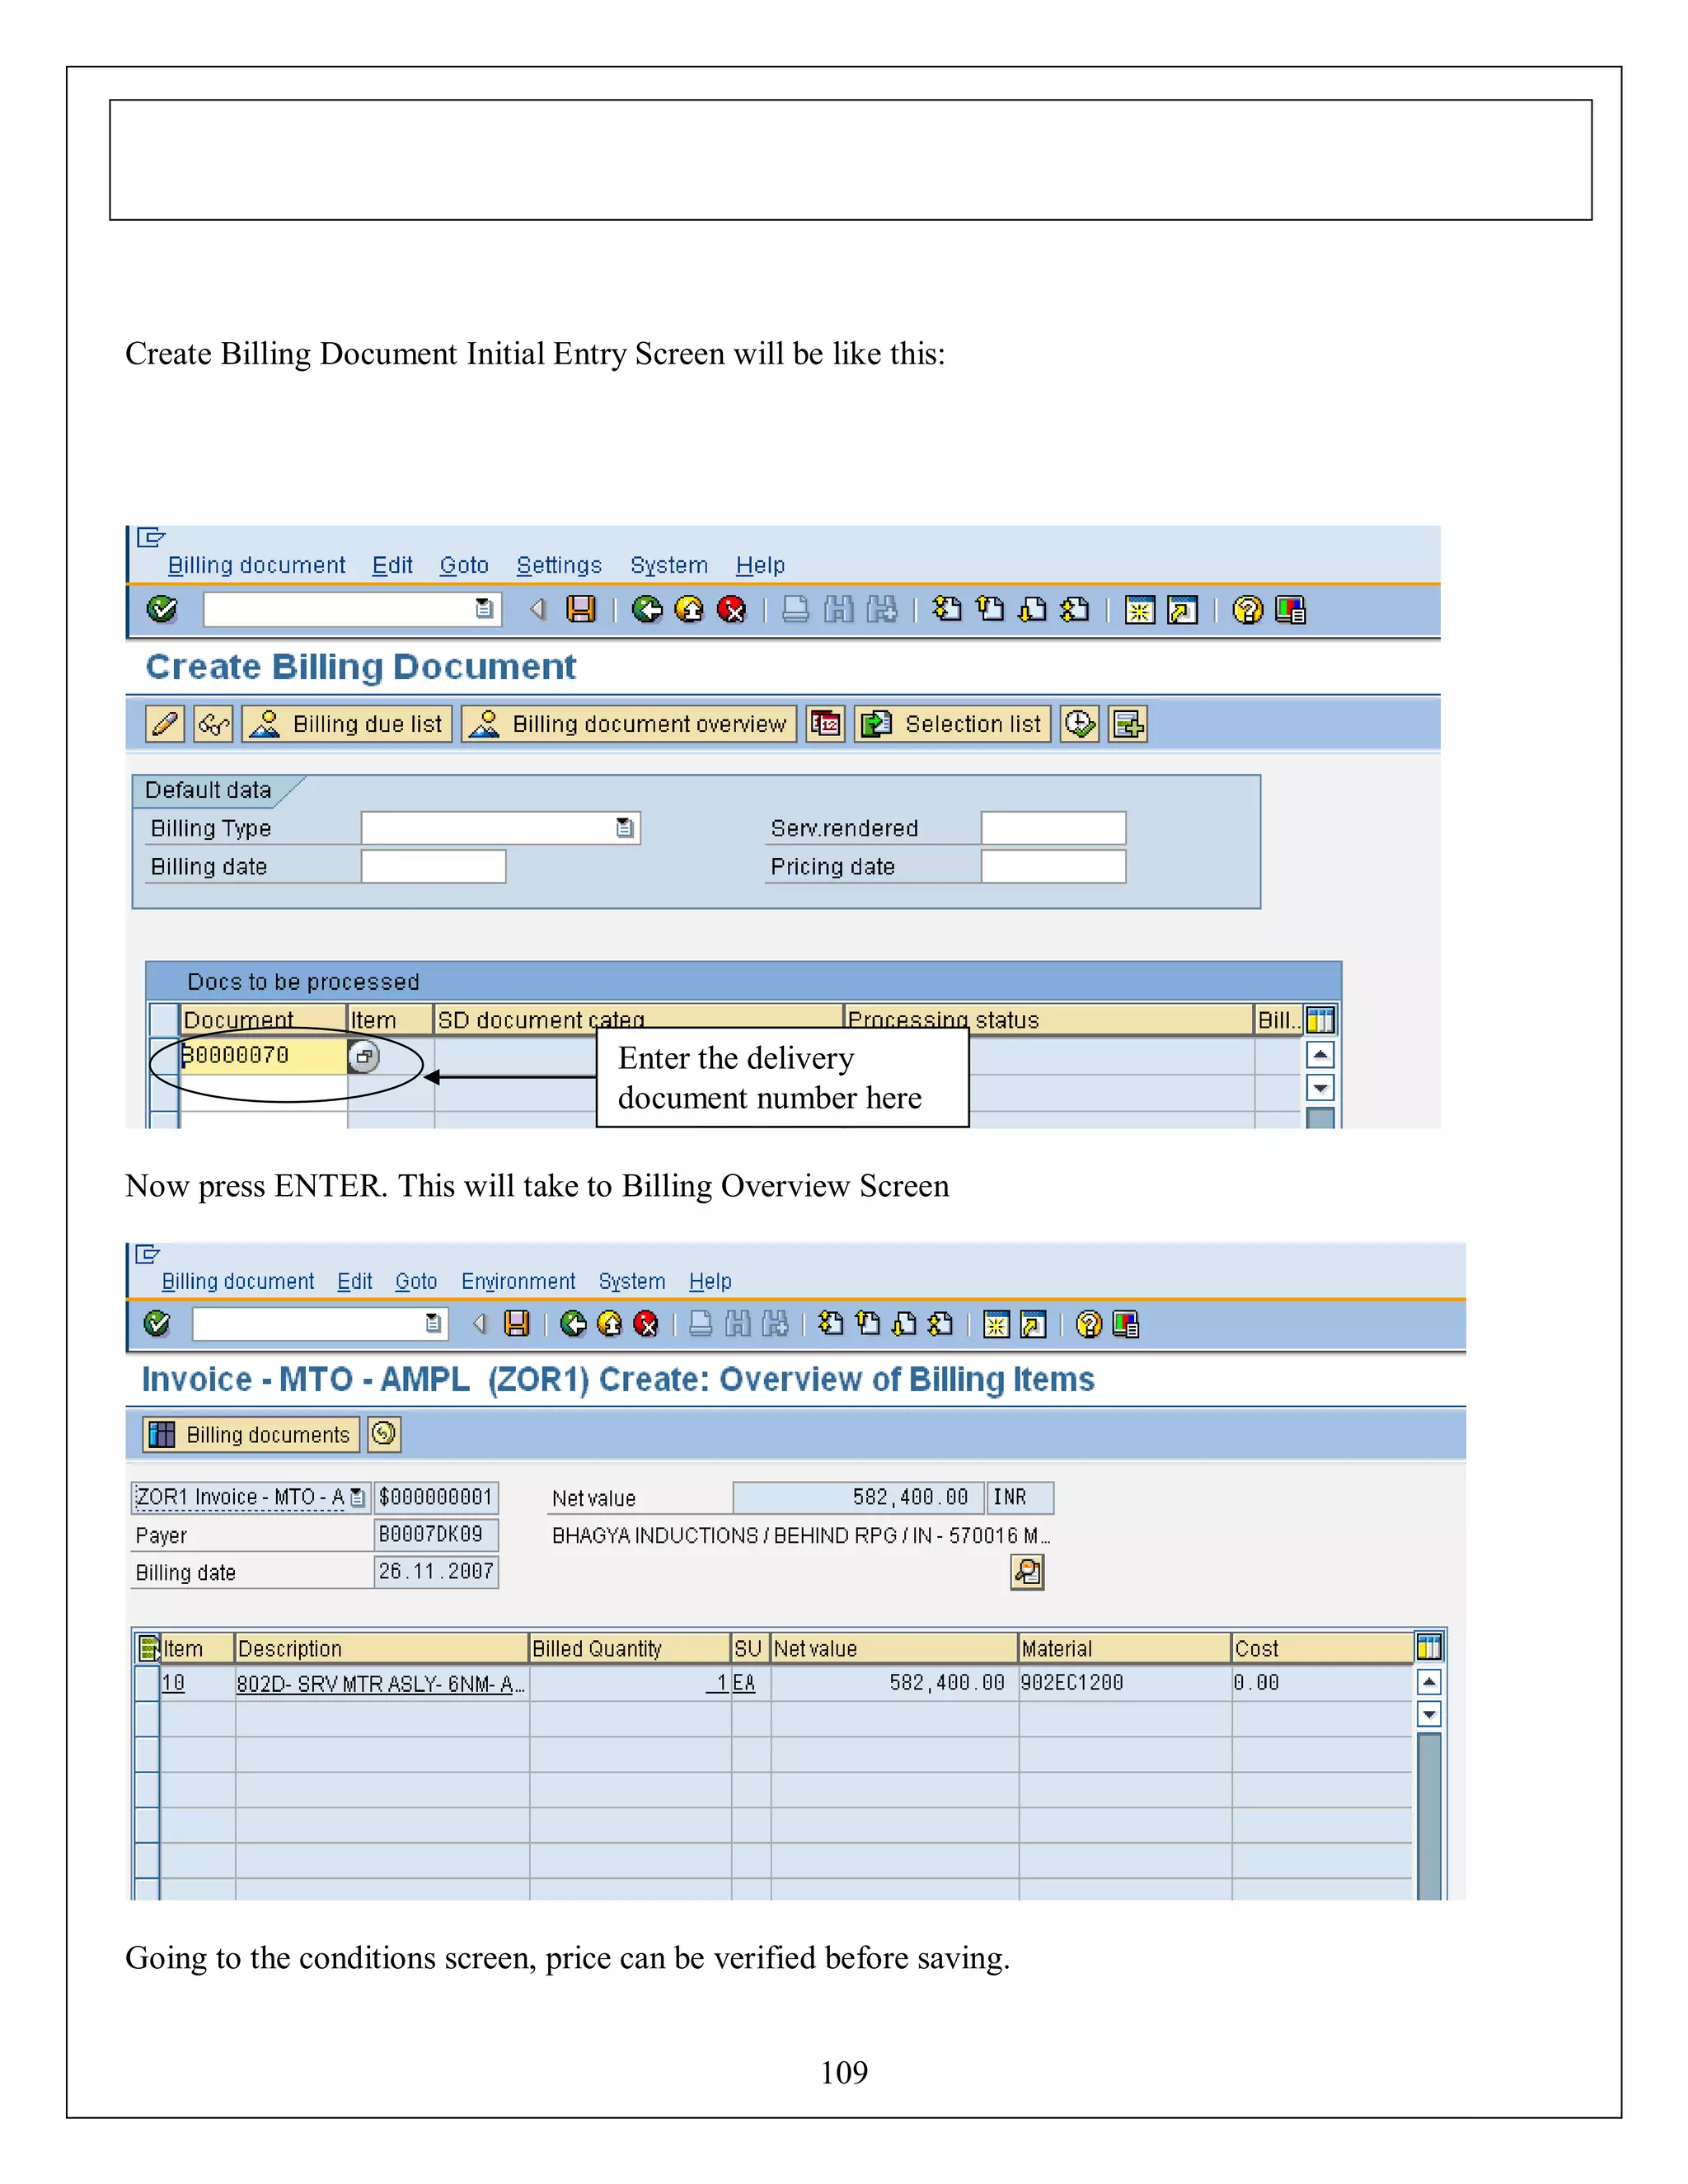Image resolution: width=1688 pixels, height=2184 pixels.
Task: Click the pencil icon below the Create Billing Document title
Action: (x=165, y=723)
